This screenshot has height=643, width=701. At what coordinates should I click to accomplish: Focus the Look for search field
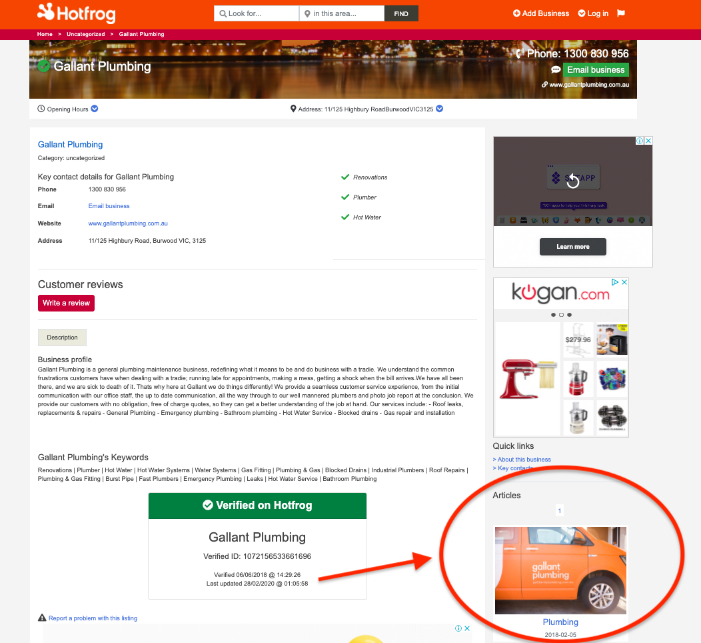coord(257,13)
